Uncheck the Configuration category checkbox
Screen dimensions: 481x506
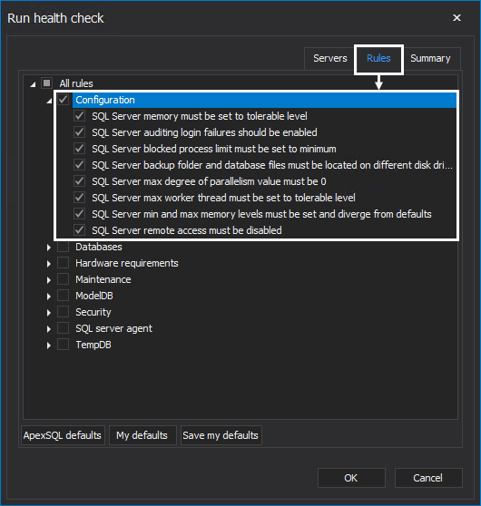[64, 100]
